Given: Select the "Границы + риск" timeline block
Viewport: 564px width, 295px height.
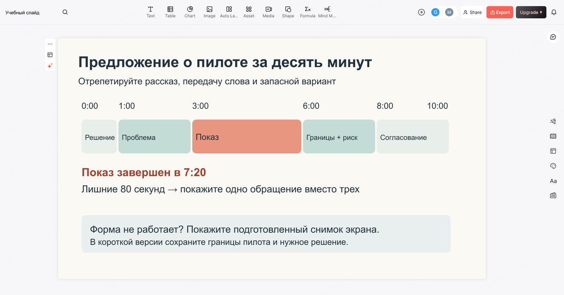Looking at the screenshot, I should [339, 136].
